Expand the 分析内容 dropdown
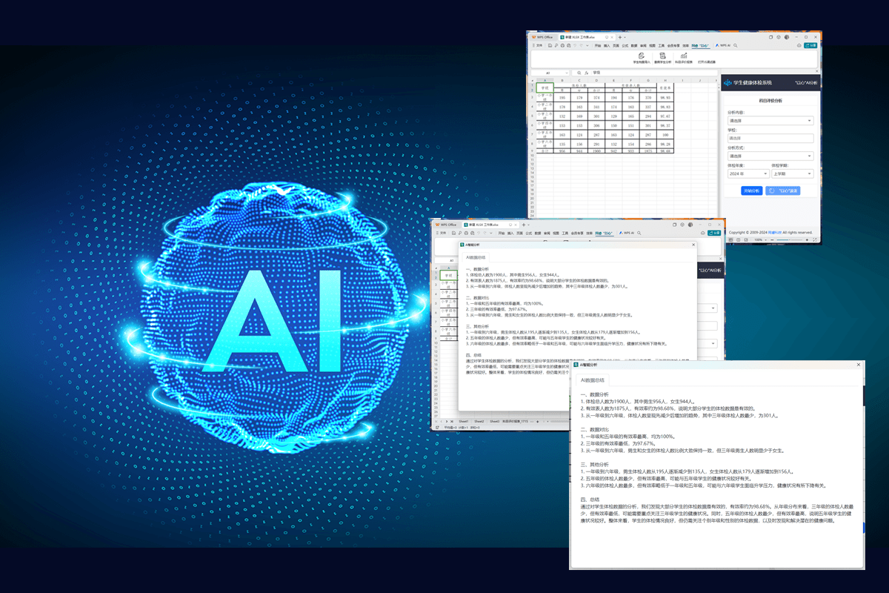The width and height of the screenshot is (889, 593). pyautogui.click(x=770, y=121)
